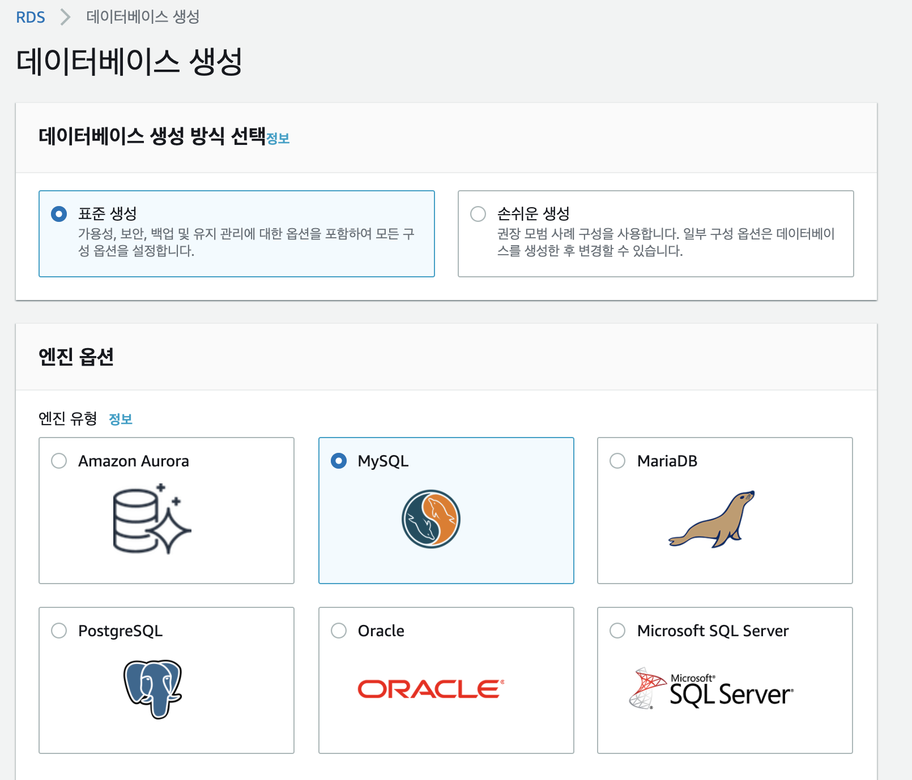Click the Amazon Aurora label text
This screenshot has height=780, width=912.
[x=134, y=461]
